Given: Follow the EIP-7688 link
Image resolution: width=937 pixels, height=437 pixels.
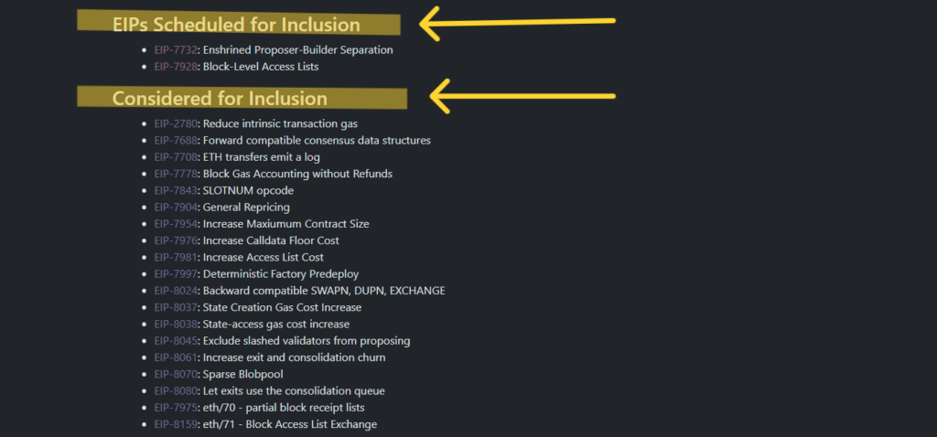Looking at the screenshot, I should pos(175,140).
